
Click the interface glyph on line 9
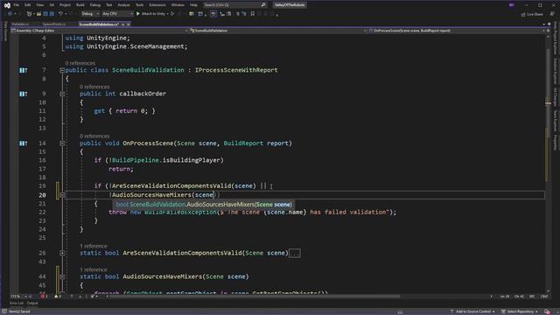pos(24,94)
